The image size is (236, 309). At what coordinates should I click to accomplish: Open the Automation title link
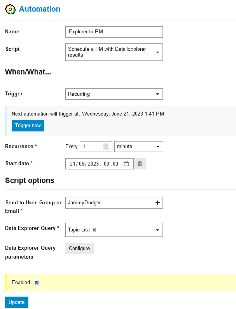point(40,9)
